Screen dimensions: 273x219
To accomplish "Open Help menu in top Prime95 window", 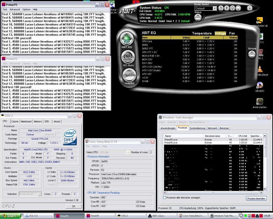I will (35, 10).
